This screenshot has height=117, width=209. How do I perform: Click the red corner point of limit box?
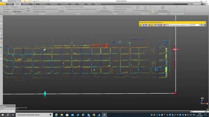(176, 93)
